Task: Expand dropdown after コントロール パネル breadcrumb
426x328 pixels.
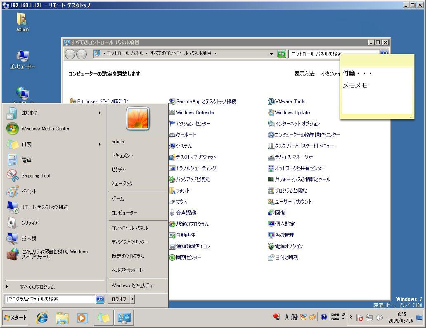Action: pyautogui.click(x=147, y=54)
